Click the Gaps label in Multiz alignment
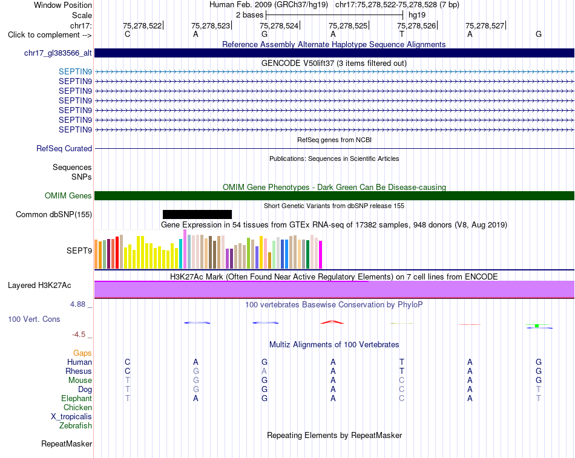Viewport: 575px width, 458px height. 82,353
